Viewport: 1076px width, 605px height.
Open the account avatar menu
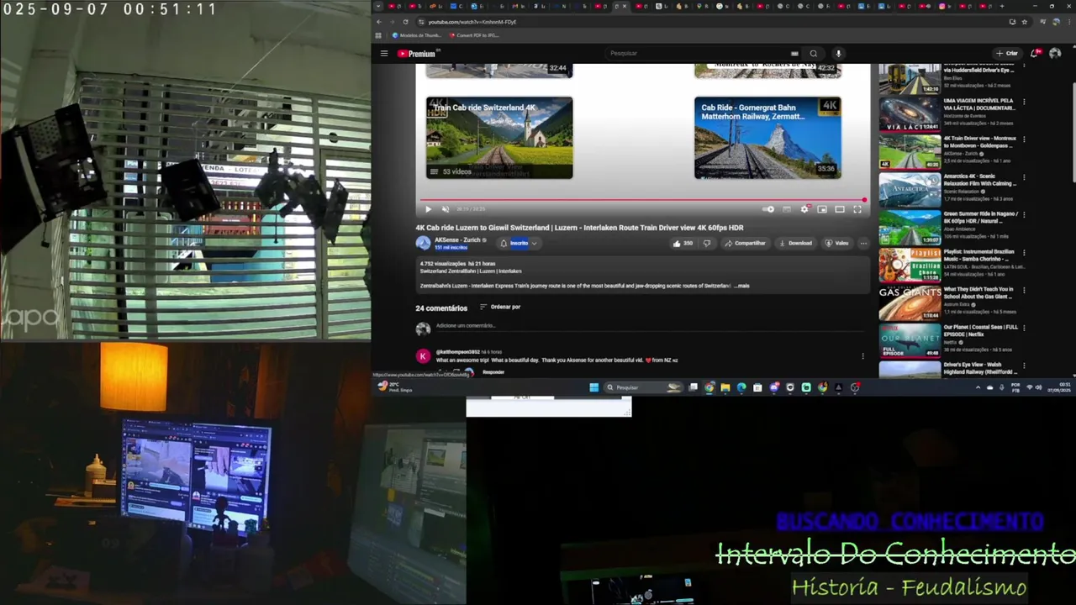1055,53
